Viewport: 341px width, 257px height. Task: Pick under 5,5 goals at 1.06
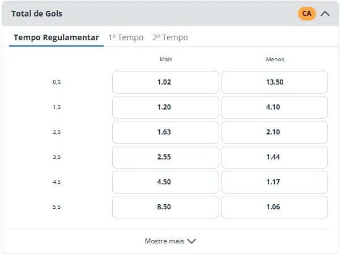275,207
